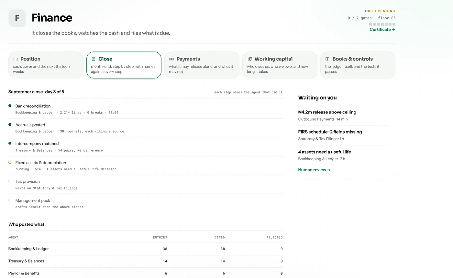Click the amber ring for Fixed assets & depreciation
This screenshot has width=453, height=278.
point(10,162)
